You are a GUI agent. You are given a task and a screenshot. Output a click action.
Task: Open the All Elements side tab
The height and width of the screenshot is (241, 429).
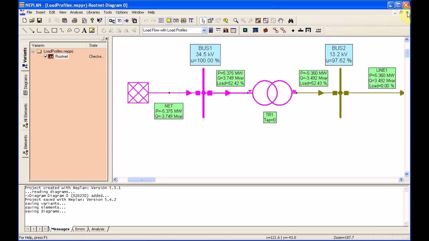[25, 115]
